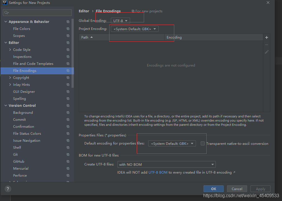Enable Transparent native-to-ascii conversion checkbox

click(x=203, y=143)
